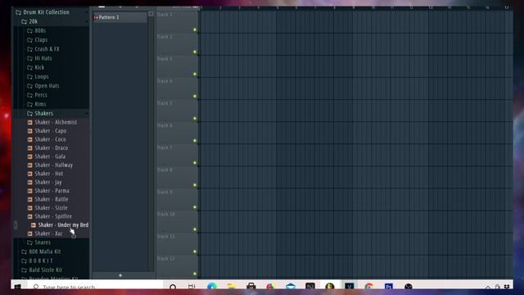524x295 pixels.
Task: Select the Shaker - Rattle sample icon
Action: [x=30, y=199]
